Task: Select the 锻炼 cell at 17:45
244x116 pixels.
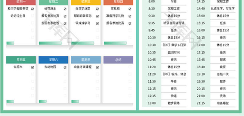Action: (x=223, y=60)
